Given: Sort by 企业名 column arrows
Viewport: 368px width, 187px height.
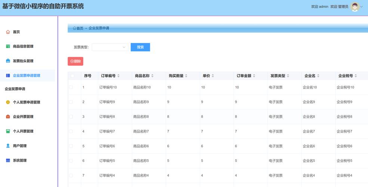Looking at the screenshot, I should pyautogui.click(x=318, y=76).
